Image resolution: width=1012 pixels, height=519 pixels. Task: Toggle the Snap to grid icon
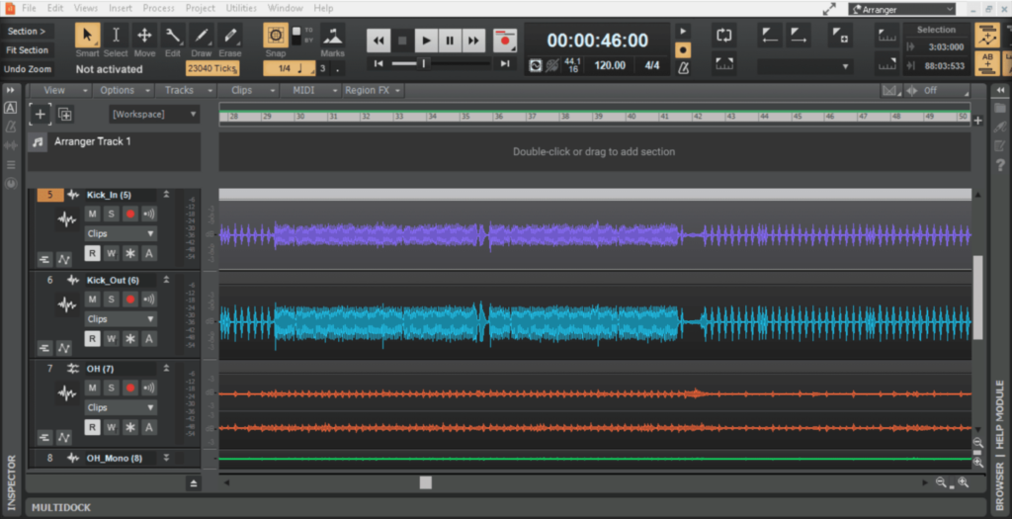[x=276, y=37]
